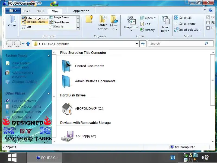Image resolution: width=217 pixels, height=163 pixels.
Task: Click the Properties gear icon
Action: pyautogui.click(x=131, y=20)
